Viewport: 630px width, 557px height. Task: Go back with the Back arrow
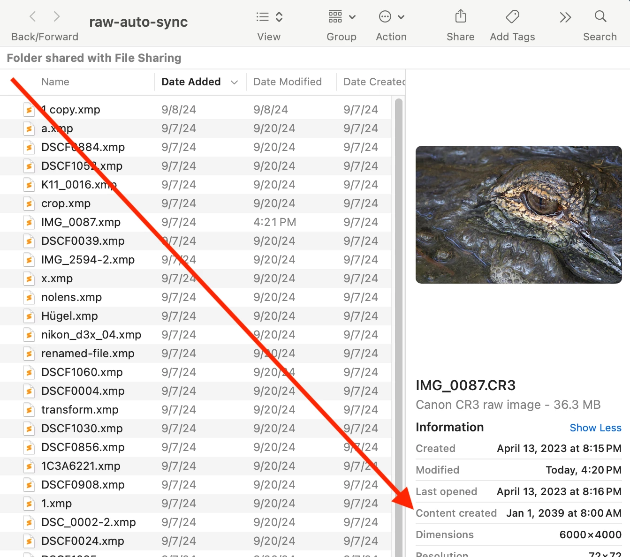click(x=32, y=17)
